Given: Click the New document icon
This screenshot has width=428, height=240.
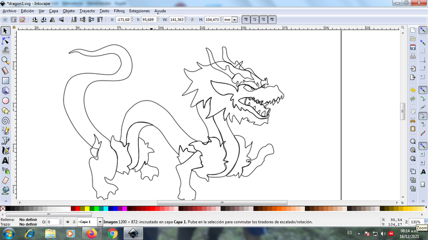Looking at the screenshot, I should tap(413, 30).
